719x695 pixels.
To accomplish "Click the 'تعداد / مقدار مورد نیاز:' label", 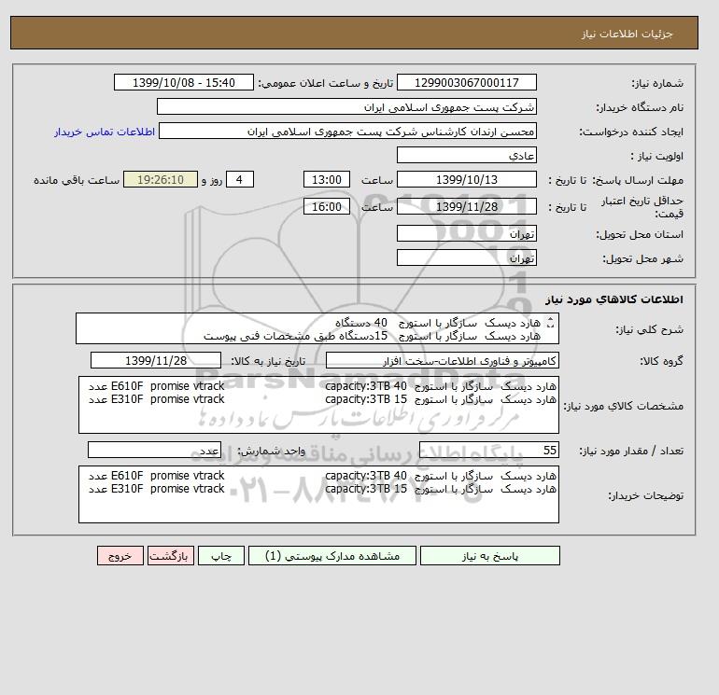I will click(631, 451).
